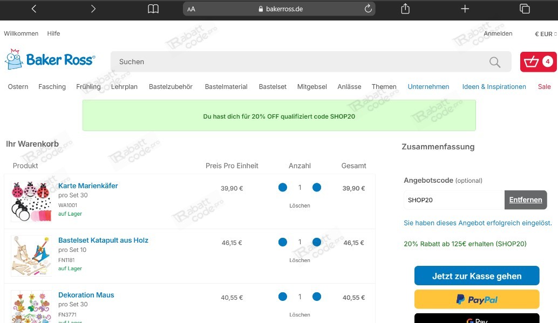Click the search magnifier icon
The width and height of the screenshot is (558, 323).
[x=494, y=62]
